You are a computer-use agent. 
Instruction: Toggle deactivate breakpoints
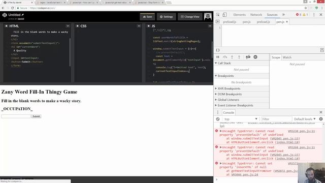248,57
